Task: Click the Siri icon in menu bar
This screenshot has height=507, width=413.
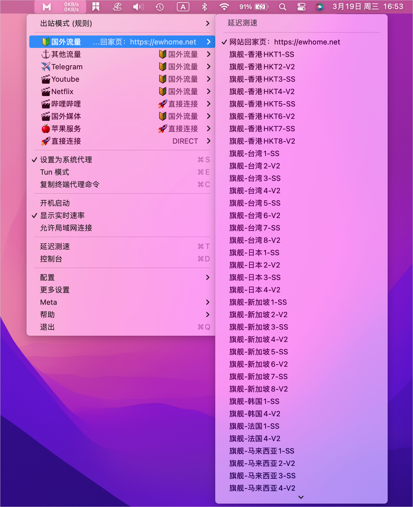Action: 319,7
